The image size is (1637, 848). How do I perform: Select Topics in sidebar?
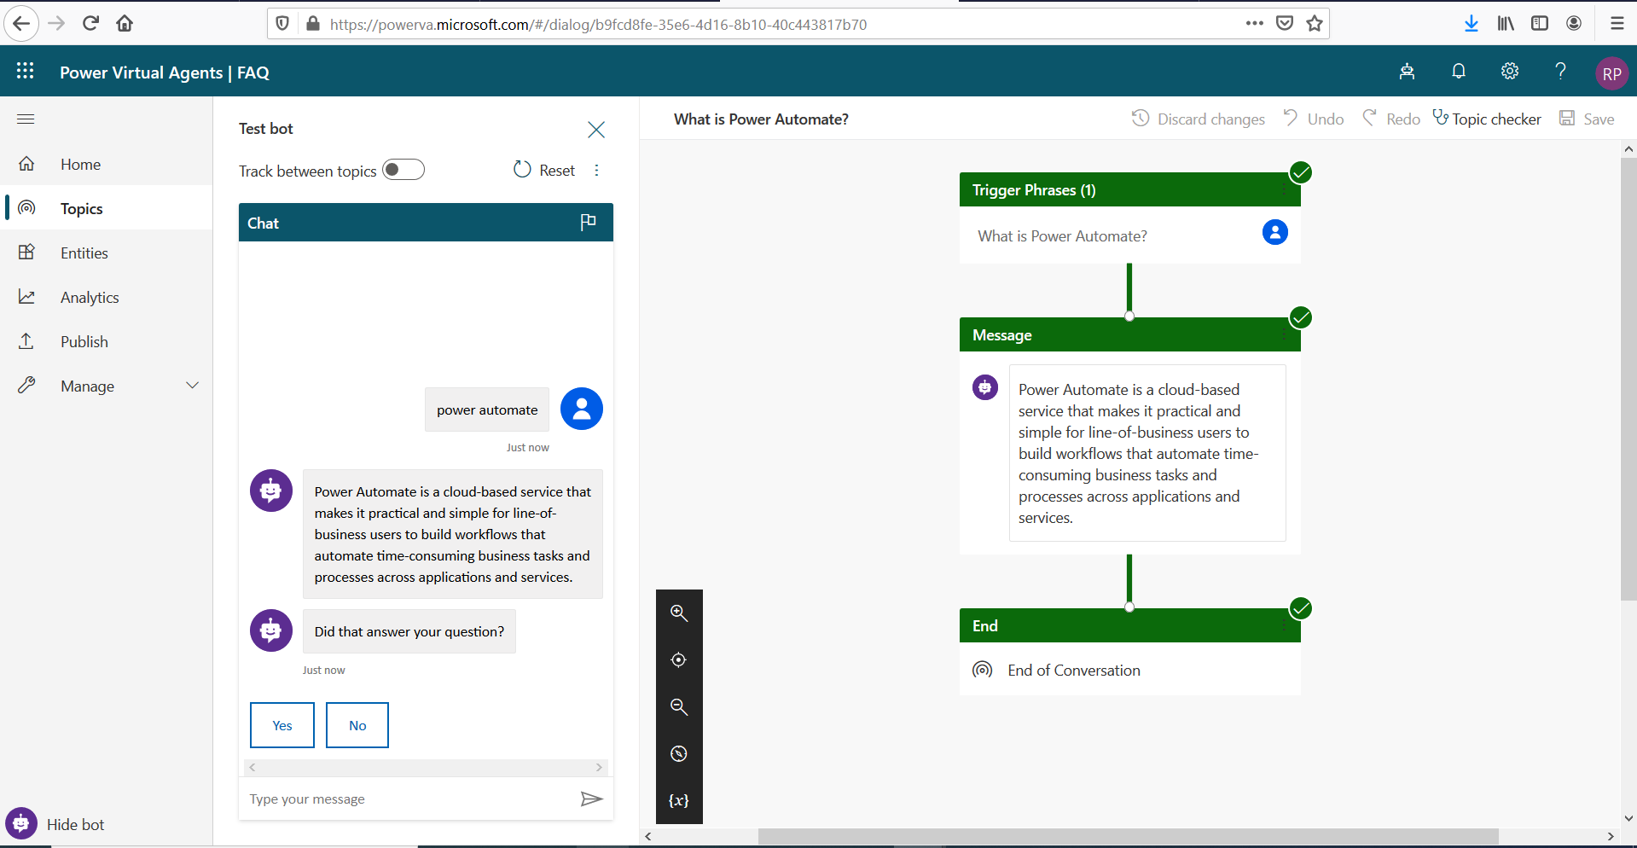click(x=107, y=208)
